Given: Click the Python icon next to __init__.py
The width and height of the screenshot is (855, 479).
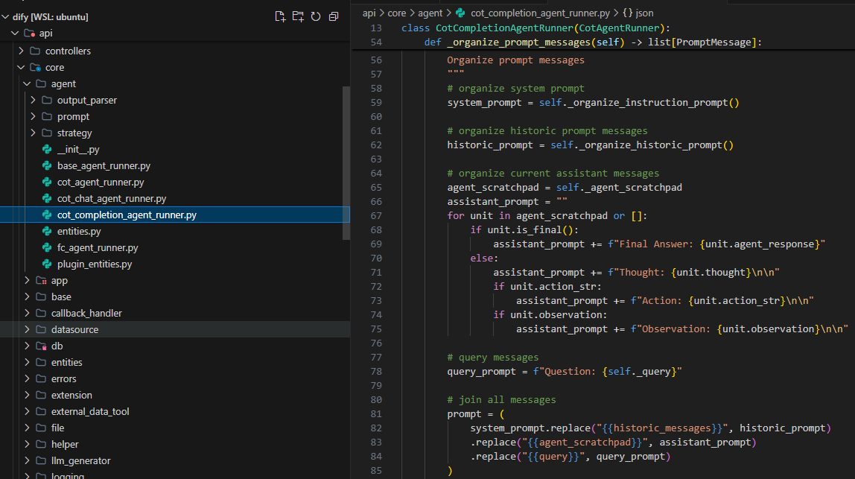Looking at the screenshot, I should click(x=47, y=150).
